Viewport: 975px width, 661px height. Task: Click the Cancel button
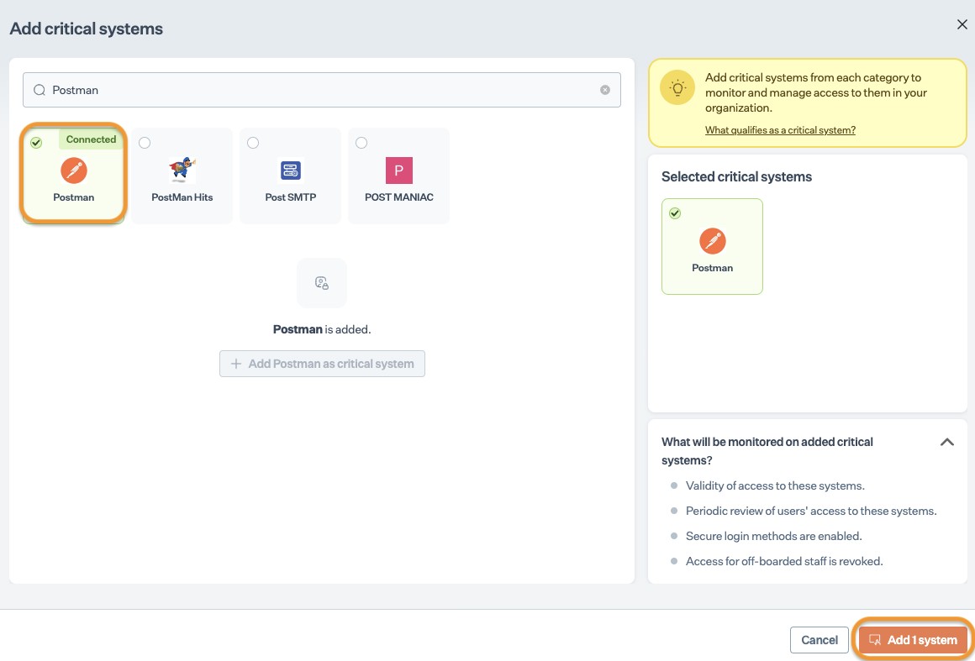819,640
